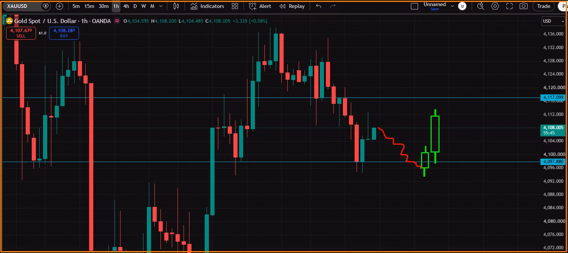Start bar Replay mode

[292, 6]
